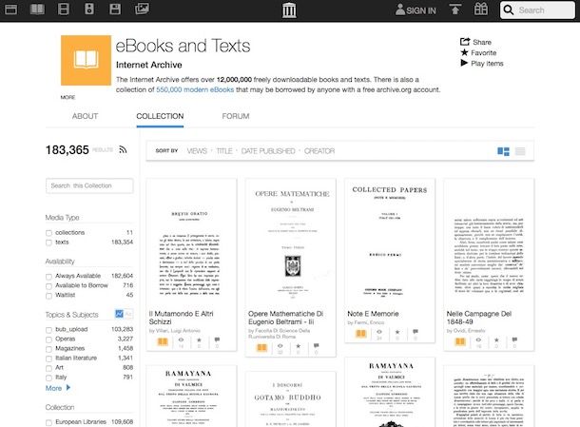The height and width of the screenshot is (427, 580).
Task: Open the Video film icon in top bar
Action: (64, 10)
